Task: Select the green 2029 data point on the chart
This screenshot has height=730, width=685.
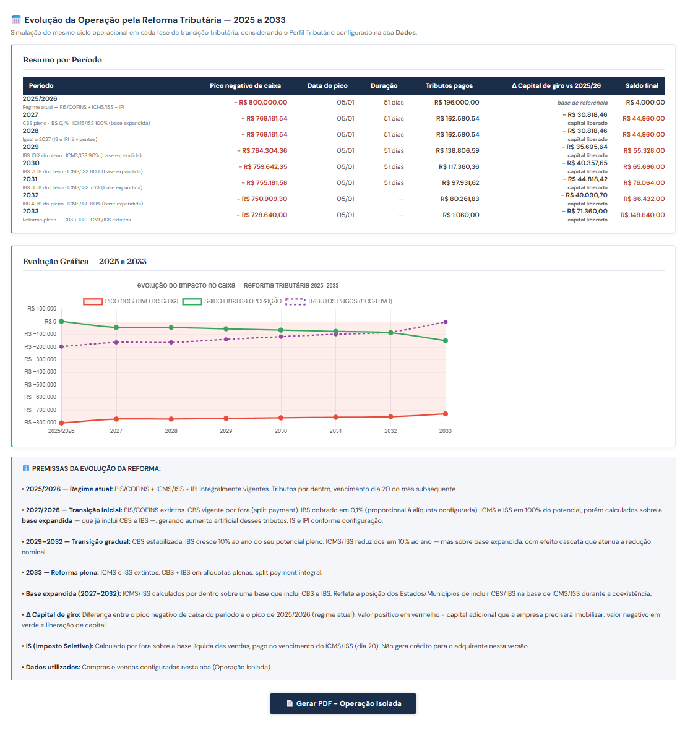Action: [x=226, y=328]
